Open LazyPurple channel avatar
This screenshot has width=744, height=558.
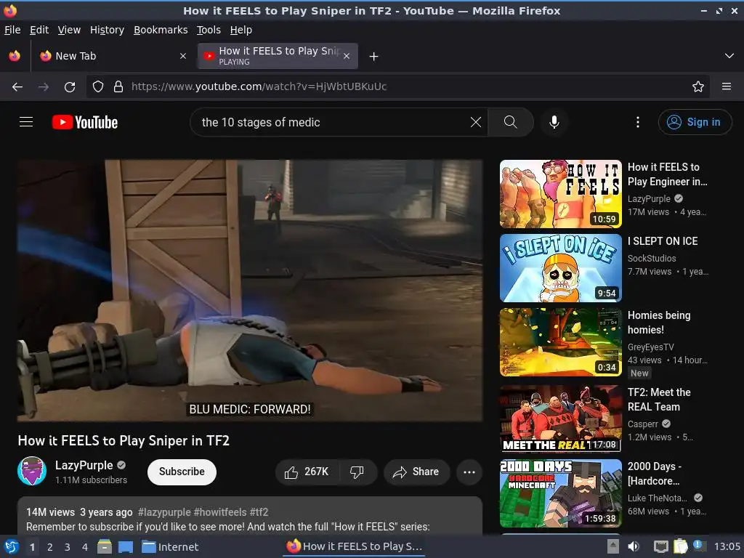point(32,471)
